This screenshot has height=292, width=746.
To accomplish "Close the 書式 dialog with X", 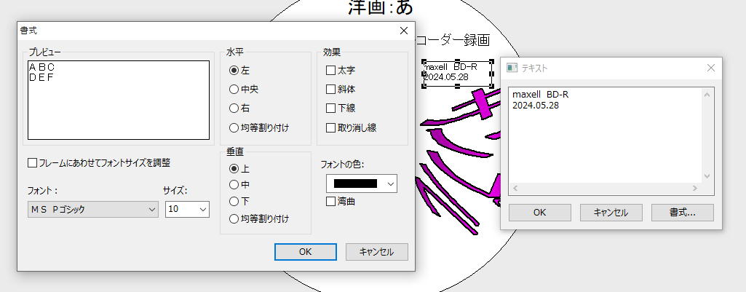I will (x=404, y=31).
